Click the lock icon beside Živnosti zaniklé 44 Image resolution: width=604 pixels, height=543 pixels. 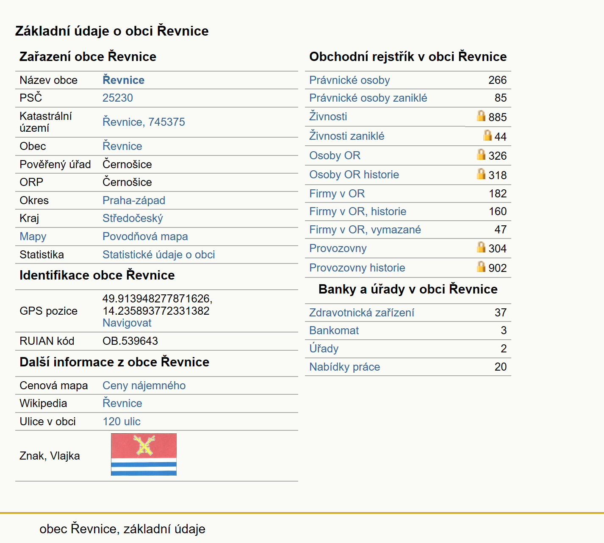[x=488, y=135]
